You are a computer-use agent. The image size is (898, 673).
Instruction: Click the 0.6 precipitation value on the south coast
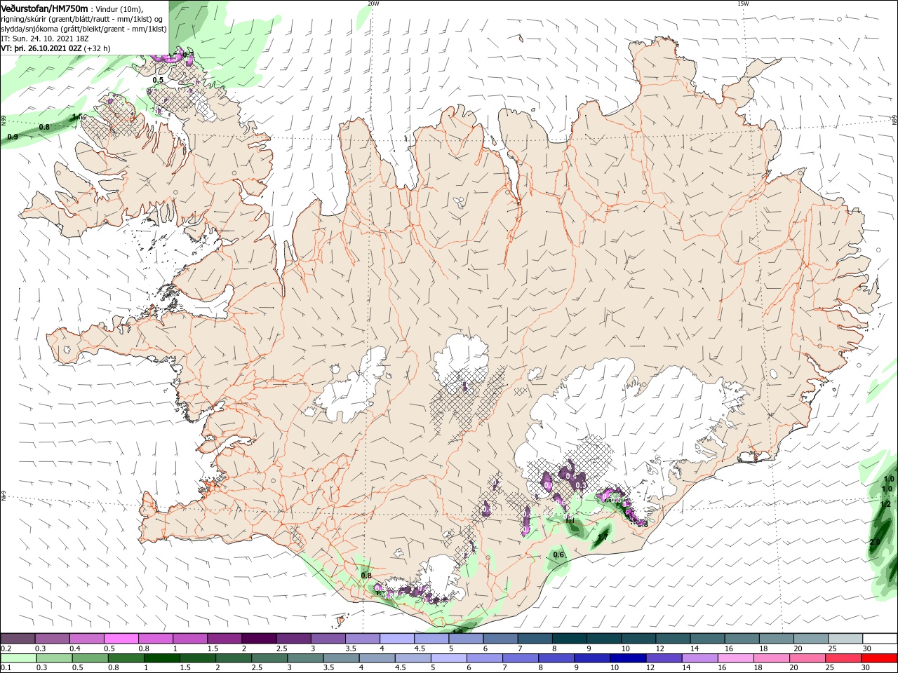coord(558,555)
